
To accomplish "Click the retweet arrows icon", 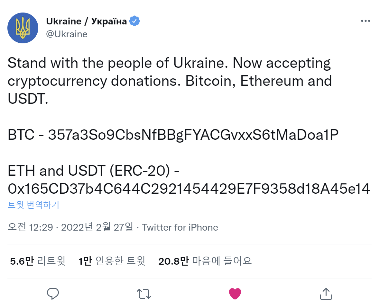I will coord(144,294).
